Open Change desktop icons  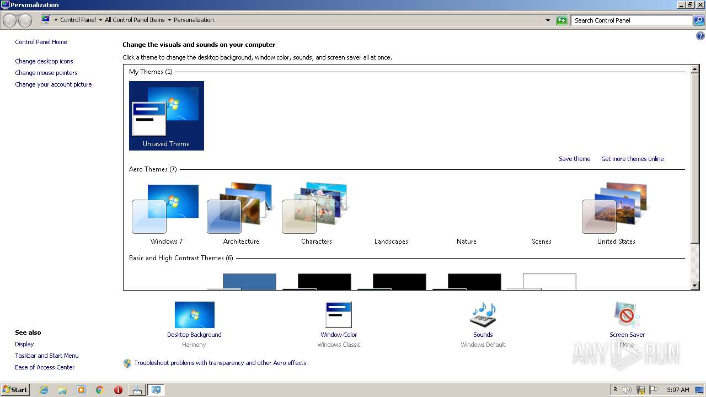coord(44,61)
